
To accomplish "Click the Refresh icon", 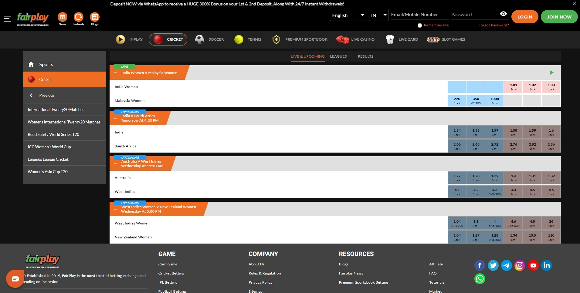I will [79, 17].
